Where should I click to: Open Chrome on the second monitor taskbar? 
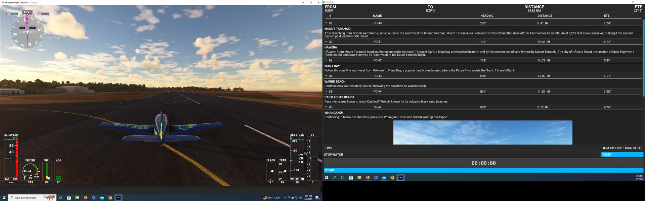tap(392, 178)
